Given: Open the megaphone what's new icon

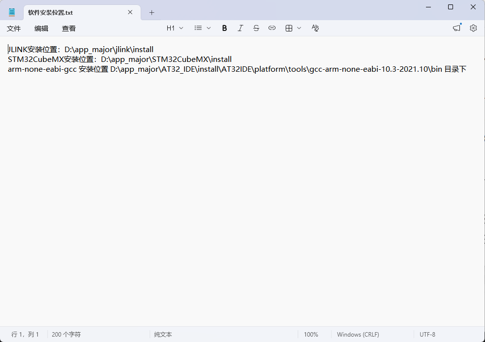Looking at the screenshot, I should 457,28.
